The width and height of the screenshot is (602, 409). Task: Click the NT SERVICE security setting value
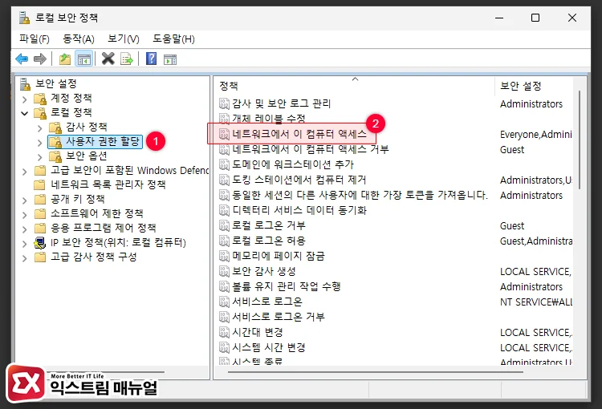pos(536,302)
